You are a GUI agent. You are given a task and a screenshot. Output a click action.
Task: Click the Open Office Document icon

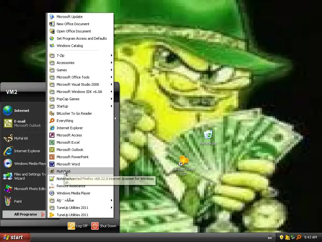click(52, 31)
